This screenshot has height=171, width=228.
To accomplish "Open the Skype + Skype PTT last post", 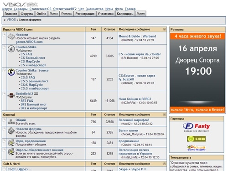I will (133, 169).
